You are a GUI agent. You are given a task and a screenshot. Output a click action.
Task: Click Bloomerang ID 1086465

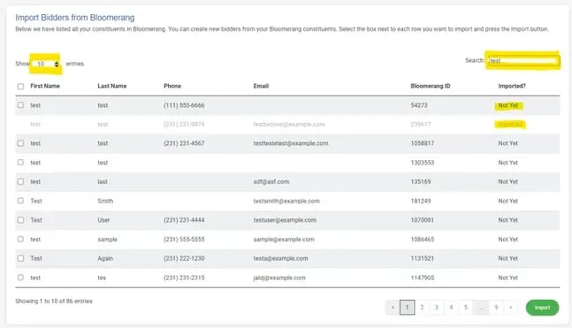tap(422, 240)
